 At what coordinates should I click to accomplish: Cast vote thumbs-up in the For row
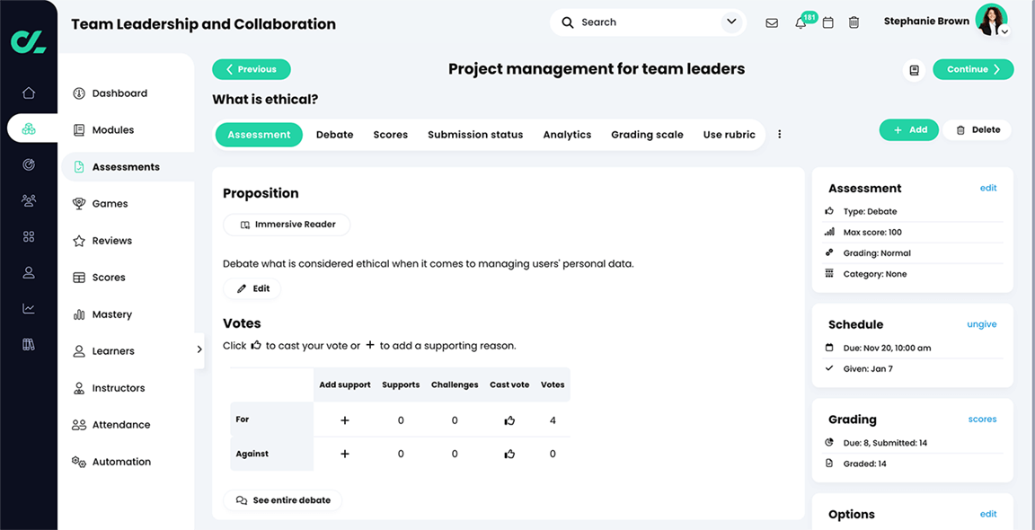509,420
